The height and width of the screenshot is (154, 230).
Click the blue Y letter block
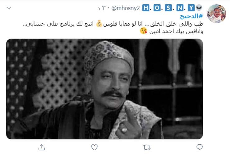tap(191, 8)
